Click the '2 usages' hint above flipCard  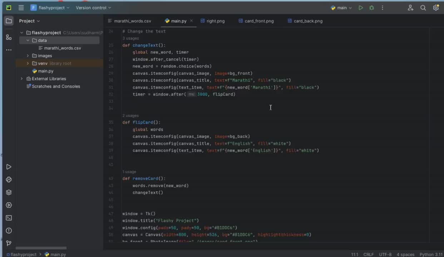[x=130, y=116]
